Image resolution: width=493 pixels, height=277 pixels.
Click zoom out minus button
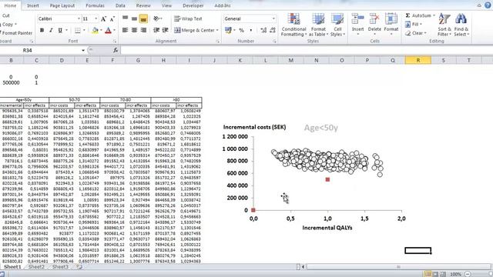468,274
